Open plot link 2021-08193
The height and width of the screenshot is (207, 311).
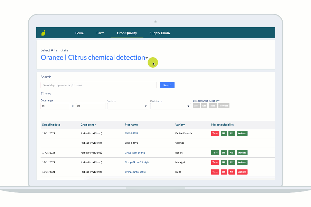[x=131, y=133]
